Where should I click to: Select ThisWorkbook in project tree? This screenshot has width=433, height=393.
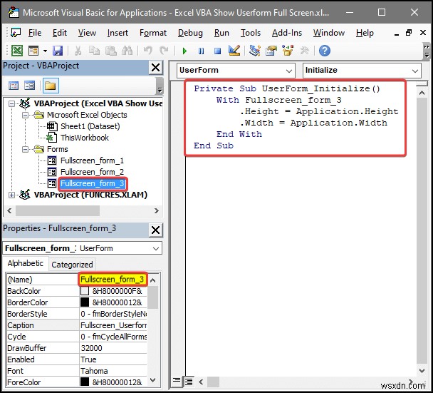point(85,138)
